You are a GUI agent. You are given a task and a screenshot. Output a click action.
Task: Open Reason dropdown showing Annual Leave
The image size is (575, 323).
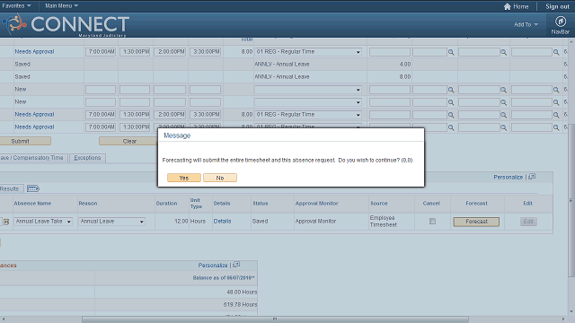[x=111, y=222]
